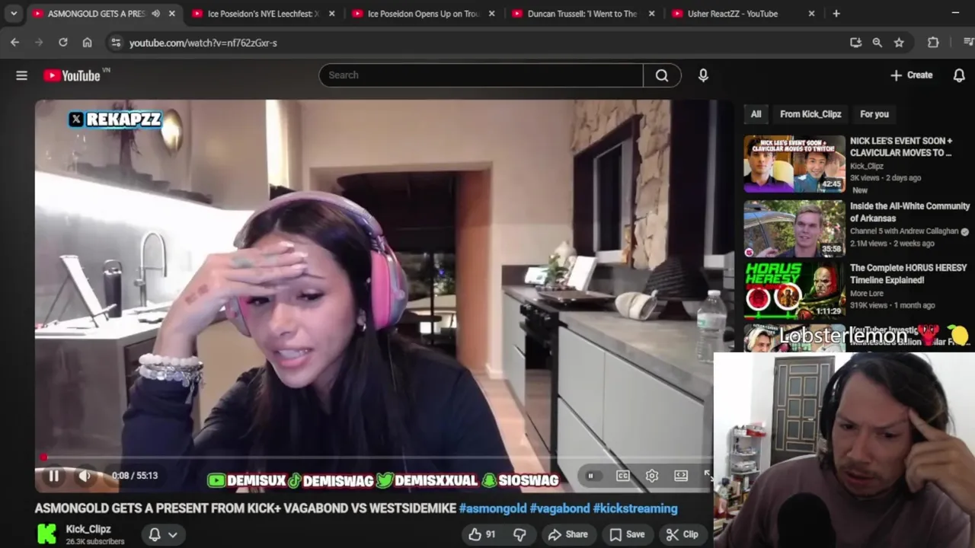
Task: Click the search magnifier button
Action: [662, 75]
